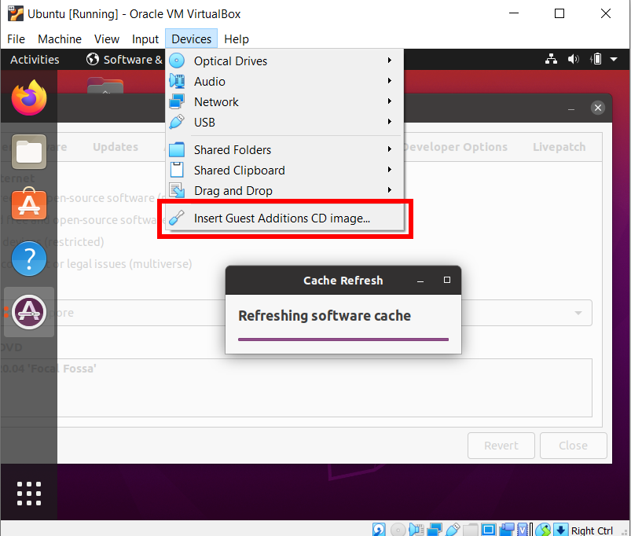The height and width of the screenshot is (536, 631).
Task: Switch to the Developer Options tab
Action: pyautogui.click(x=455, y=147)
